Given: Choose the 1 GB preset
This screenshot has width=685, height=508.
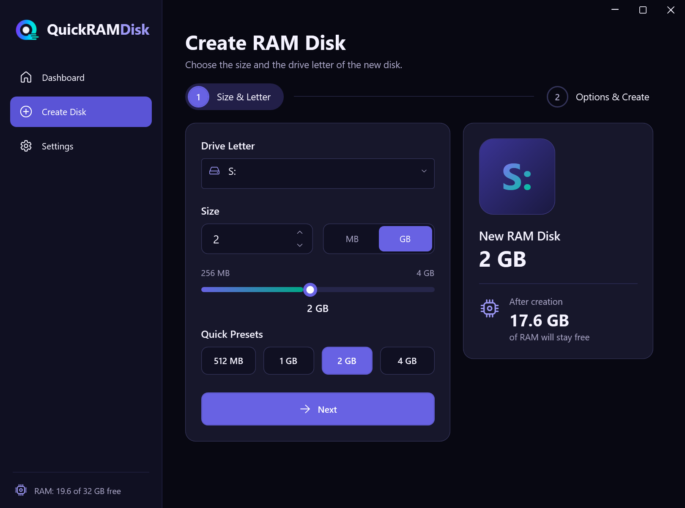Looking at the screenshot, I should [288, 361].
